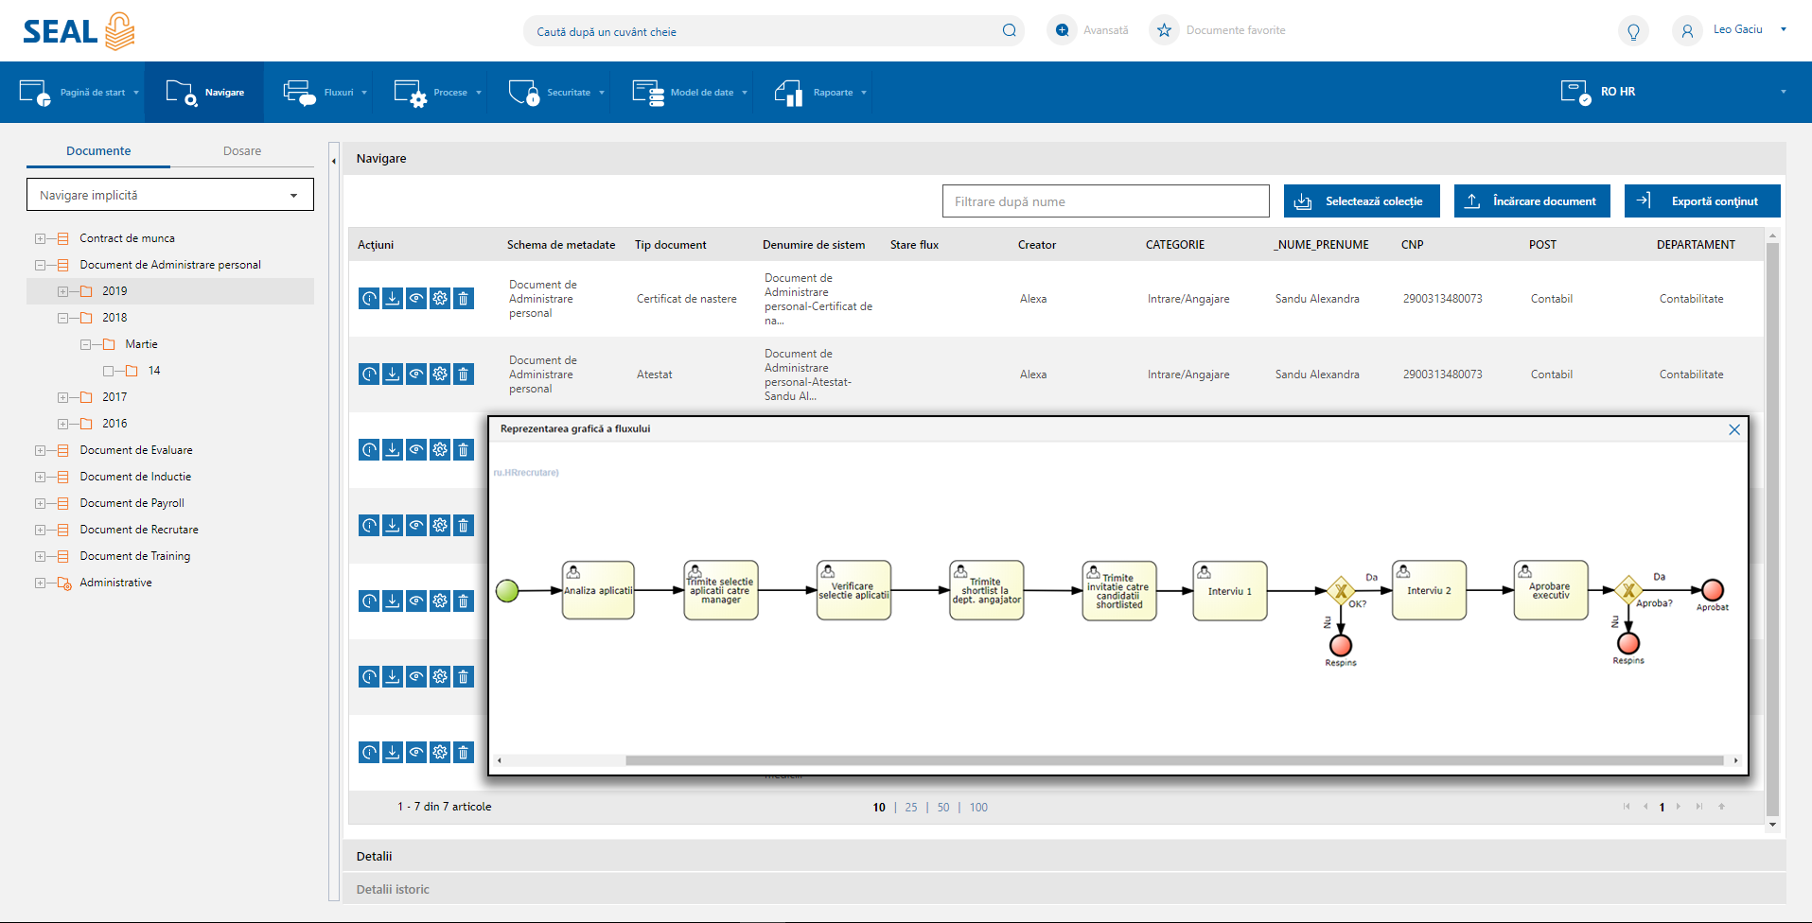
Task: Click the Încărcare document button
Action: point(1532,201)
